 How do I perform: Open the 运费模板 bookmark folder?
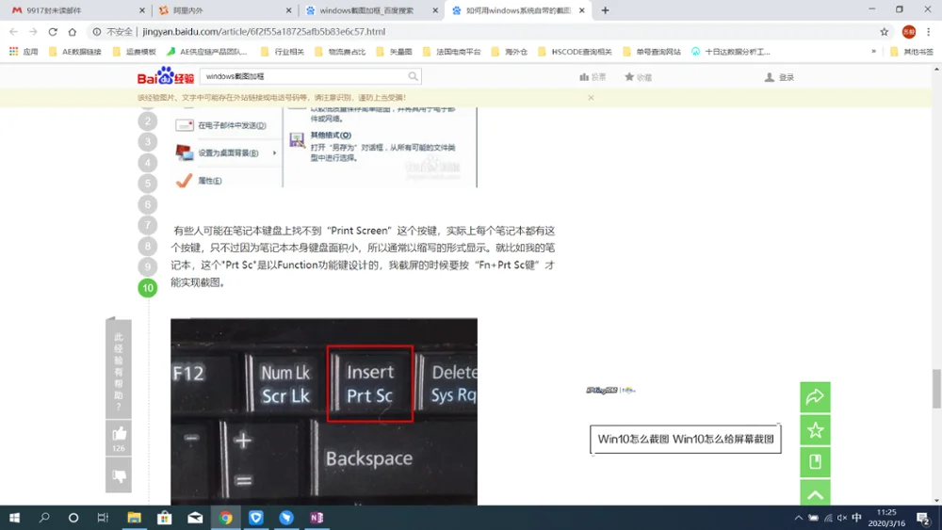tap(134, 52)
